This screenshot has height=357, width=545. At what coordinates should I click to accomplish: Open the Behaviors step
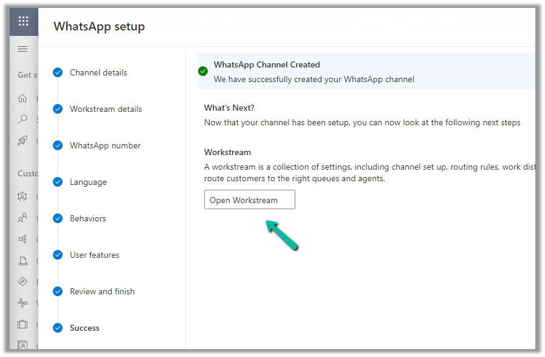87,218
